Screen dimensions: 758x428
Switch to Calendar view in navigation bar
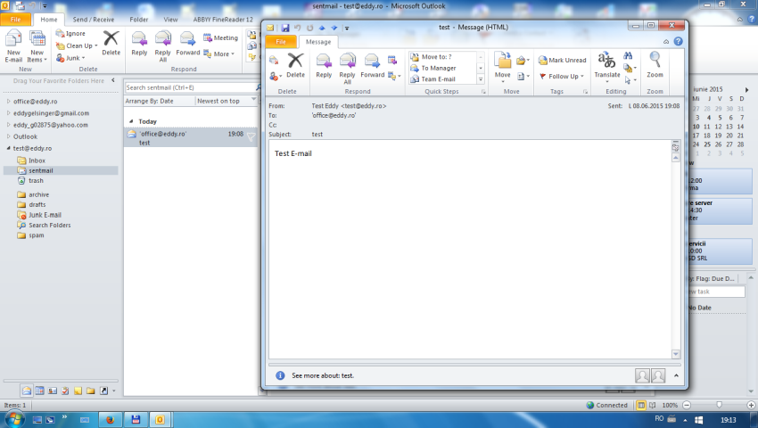pyautogui.click(x=39, y=391)
